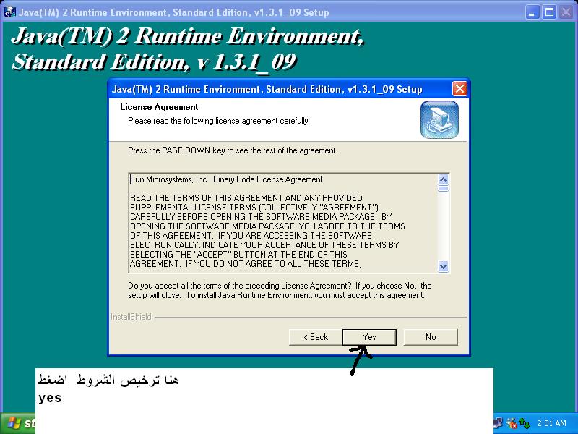Close the outer Java setup window
This screenshot has width=578, height=434.
566,12
